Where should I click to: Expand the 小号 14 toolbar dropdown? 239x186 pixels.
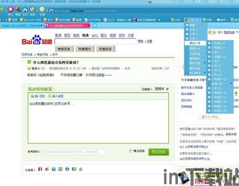(200, 20)
